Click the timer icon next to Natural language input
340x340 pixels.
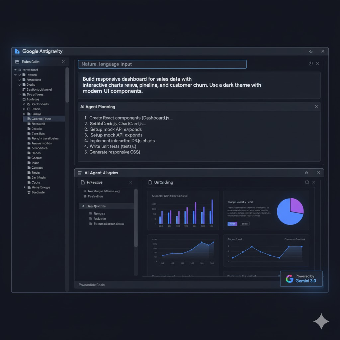310,64
